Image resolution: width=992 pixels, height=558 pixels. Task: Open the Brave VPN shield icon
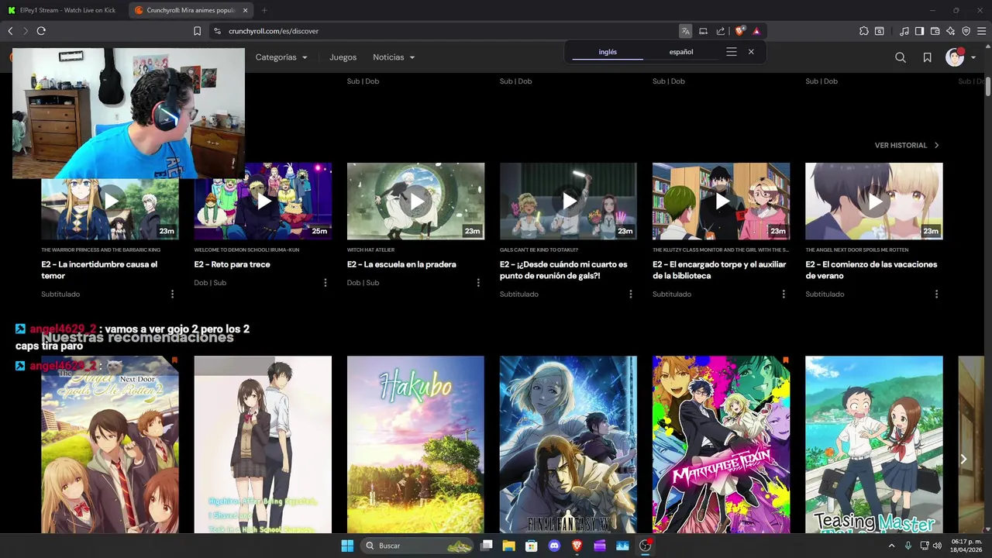point(966,31)
